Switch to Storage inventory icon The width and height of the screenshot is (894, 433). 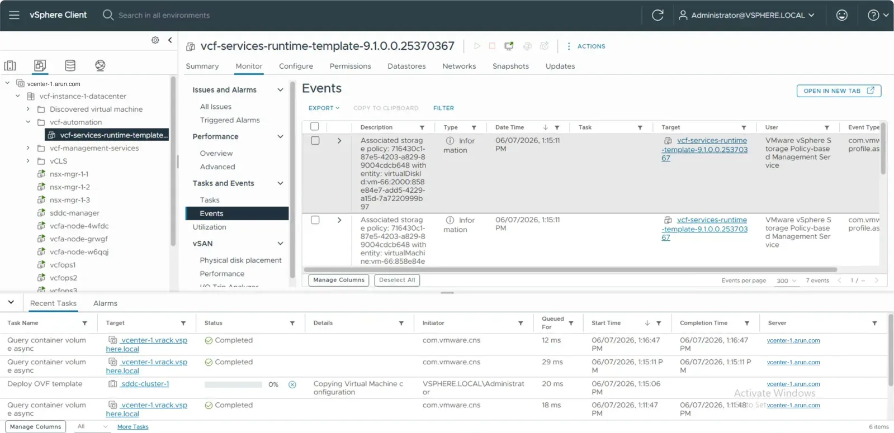[x=70, y=65]
